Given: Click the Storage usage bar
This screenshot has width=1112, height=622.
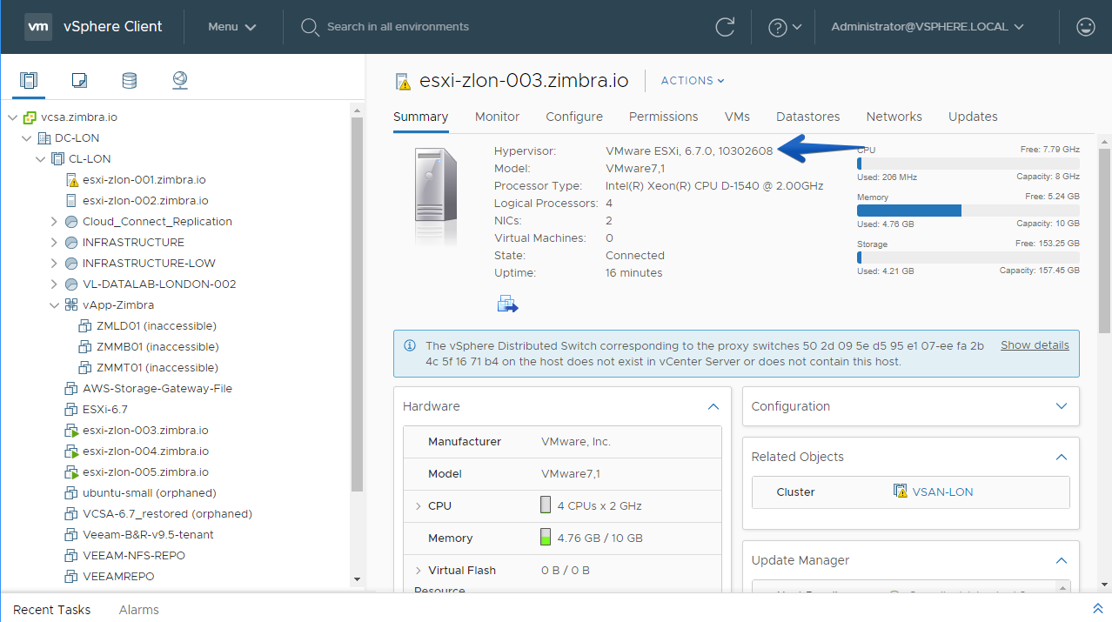Looking at the screenshot, I should (x=968, y=257).
